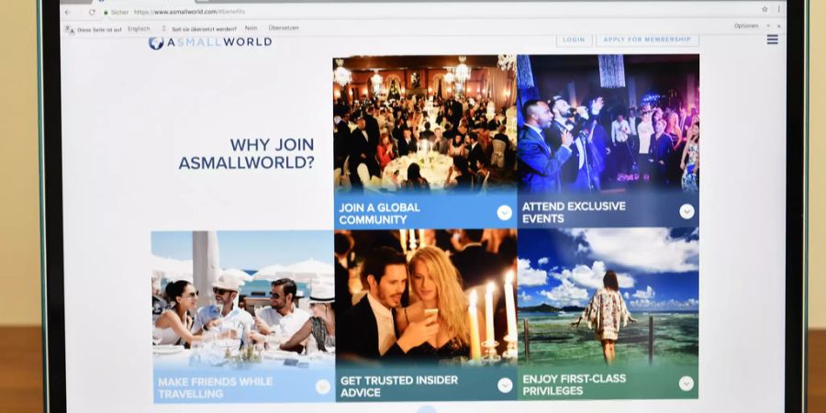Click the address bar URL
This screenshot has height=413, width=826.
tap(190, 12)
